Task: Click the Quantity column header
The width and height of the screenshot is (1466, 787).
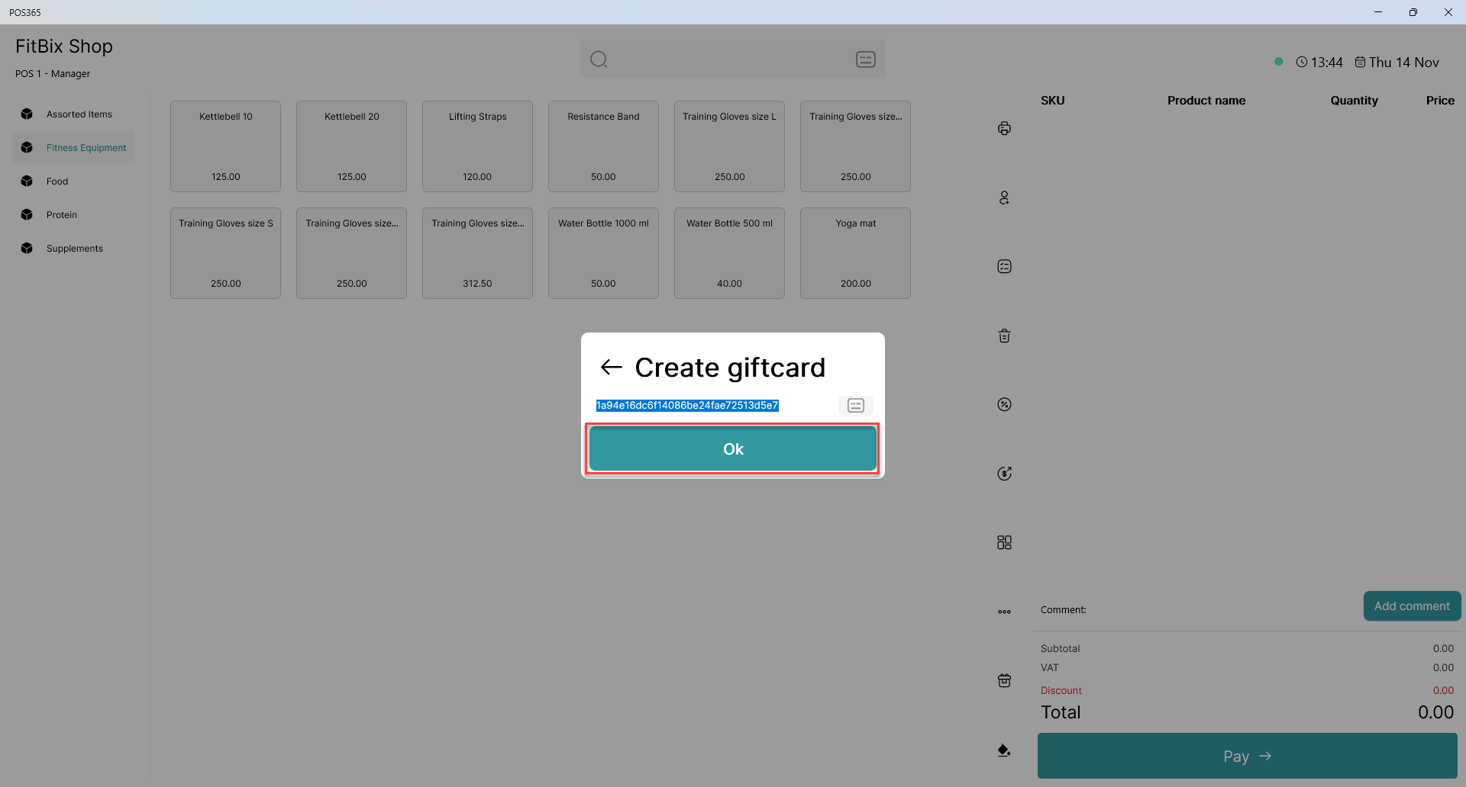Action: point(1354,101)
